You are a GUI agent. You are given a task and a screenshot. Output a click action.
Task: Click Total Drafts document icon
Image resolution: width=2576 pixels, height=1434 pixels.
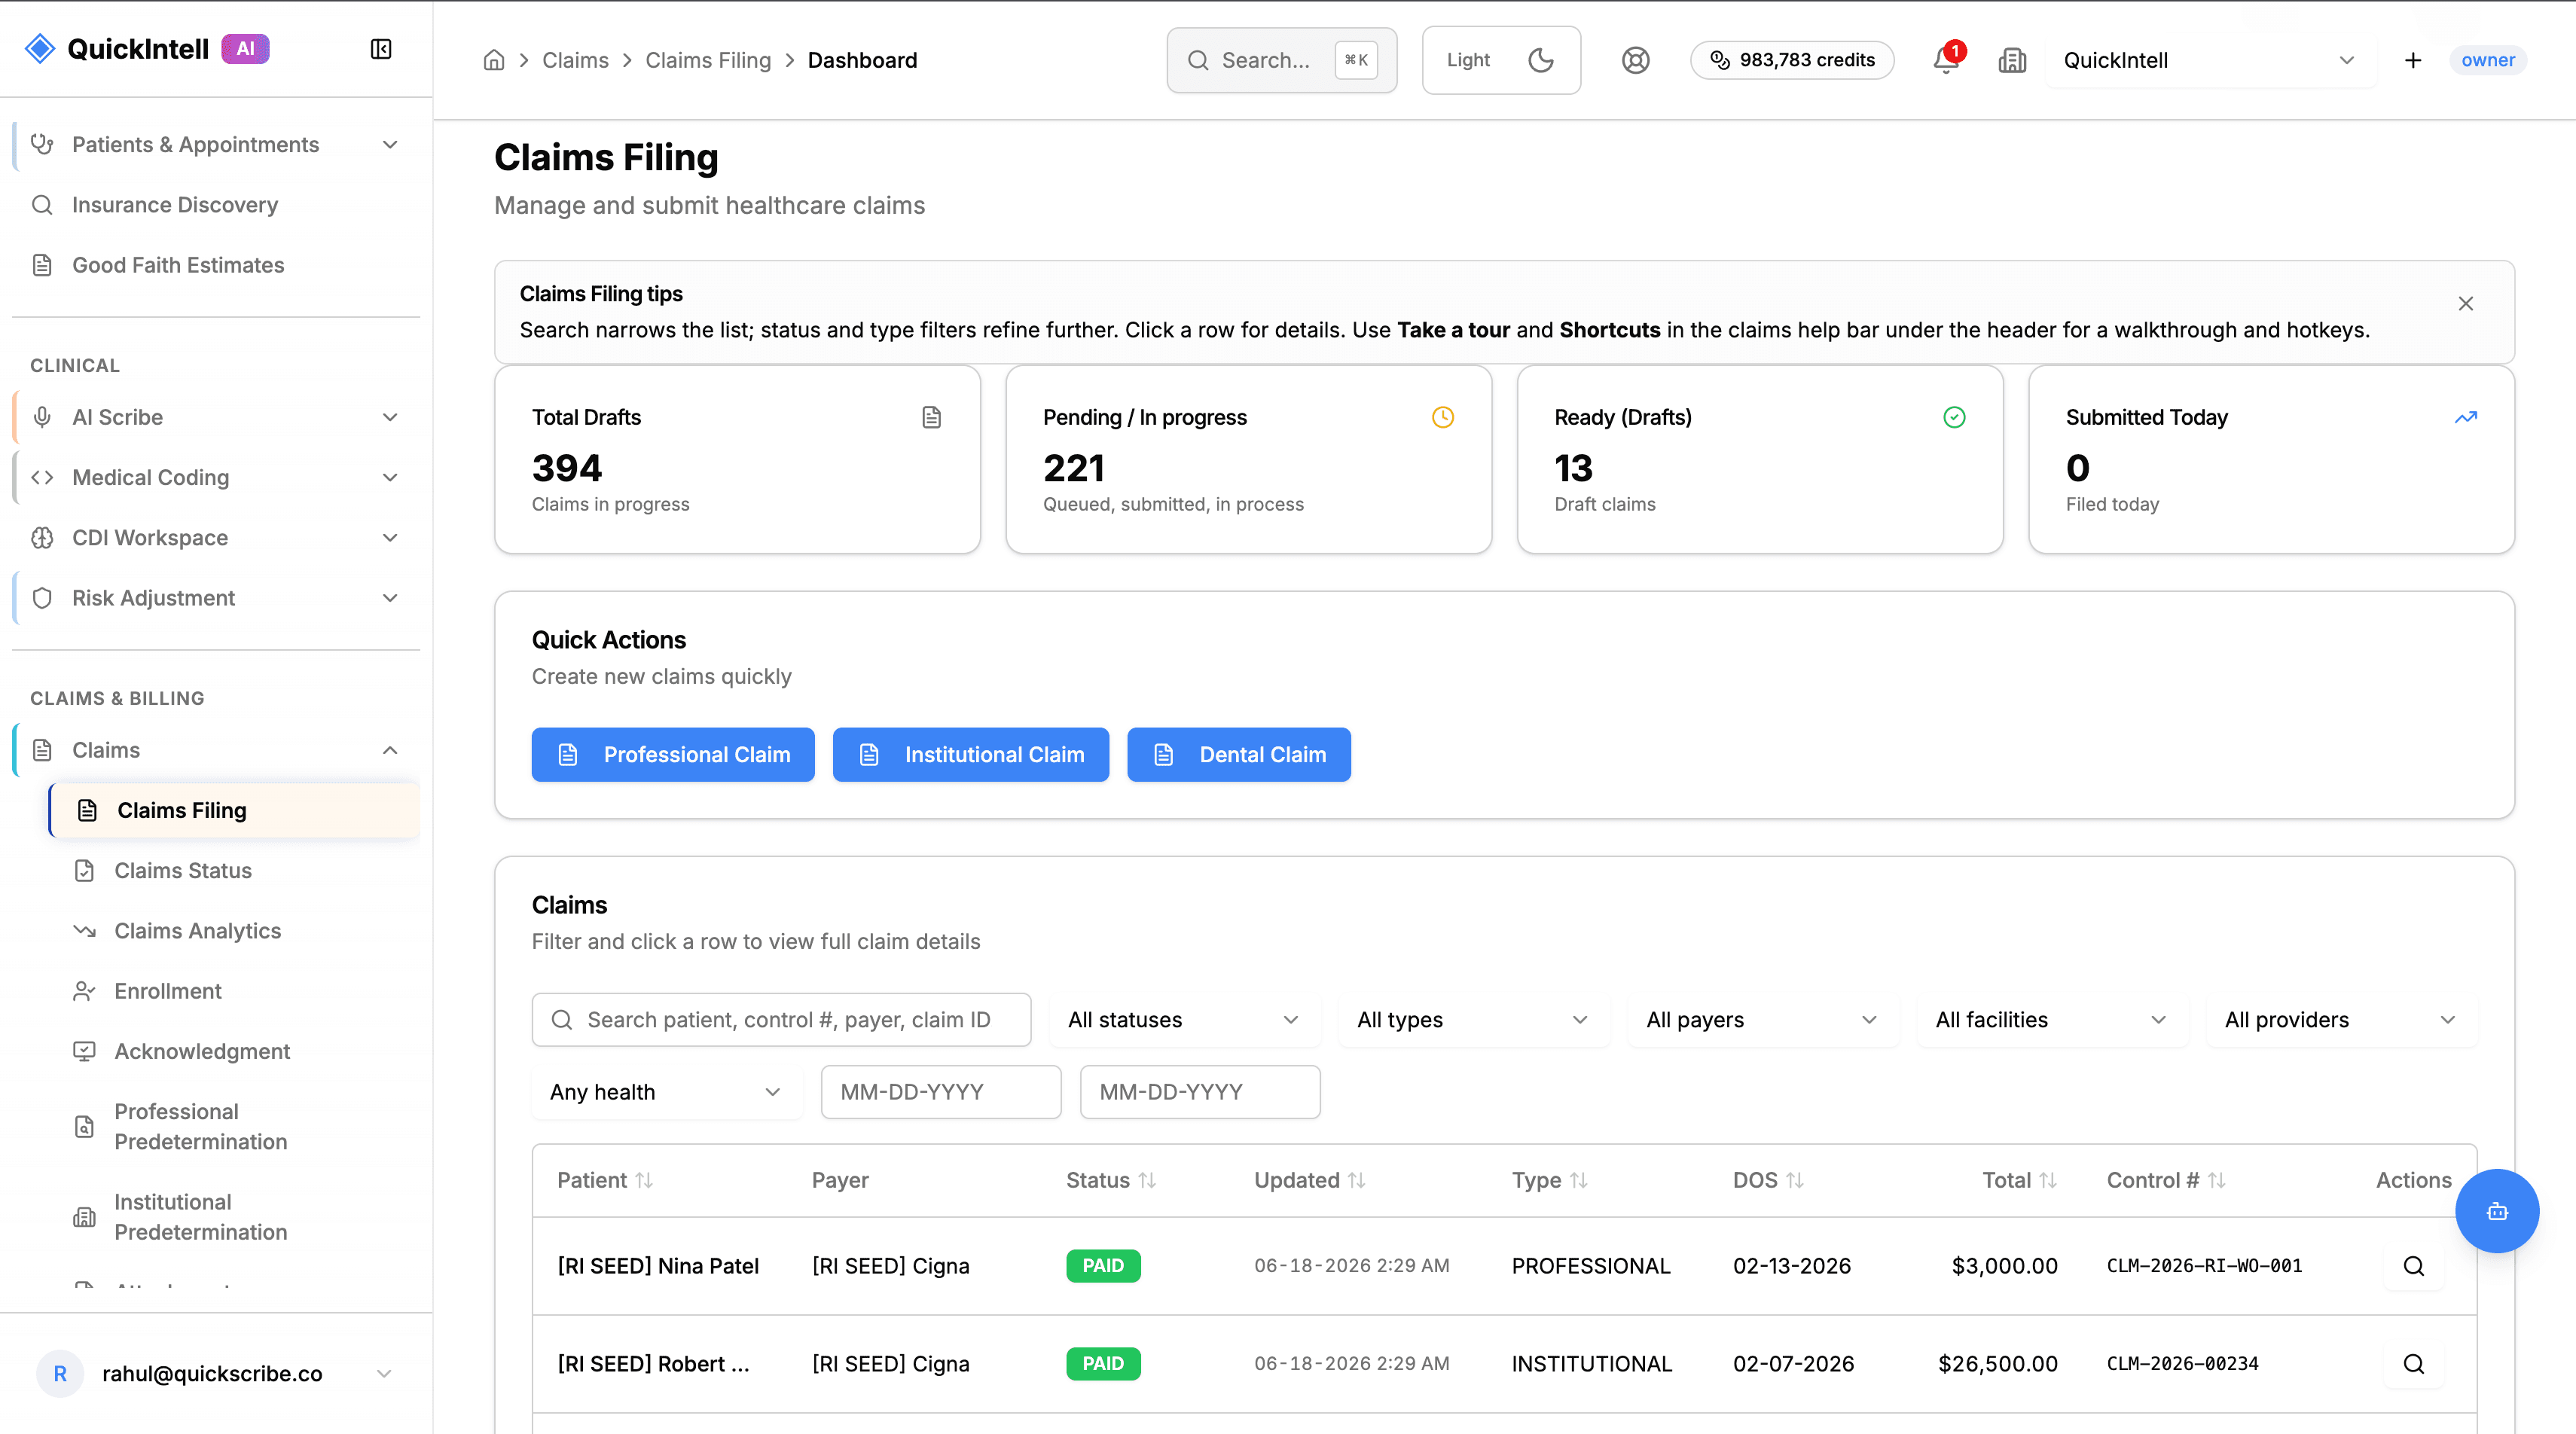pyautogui.click(x=931, y=417)
